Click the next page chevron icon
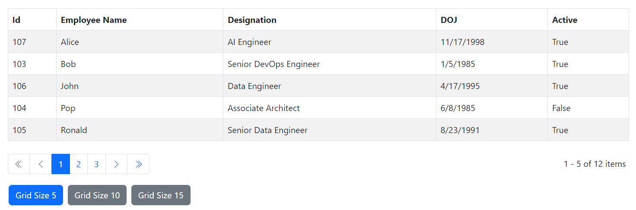636x210 pixels. pos(116,164)
